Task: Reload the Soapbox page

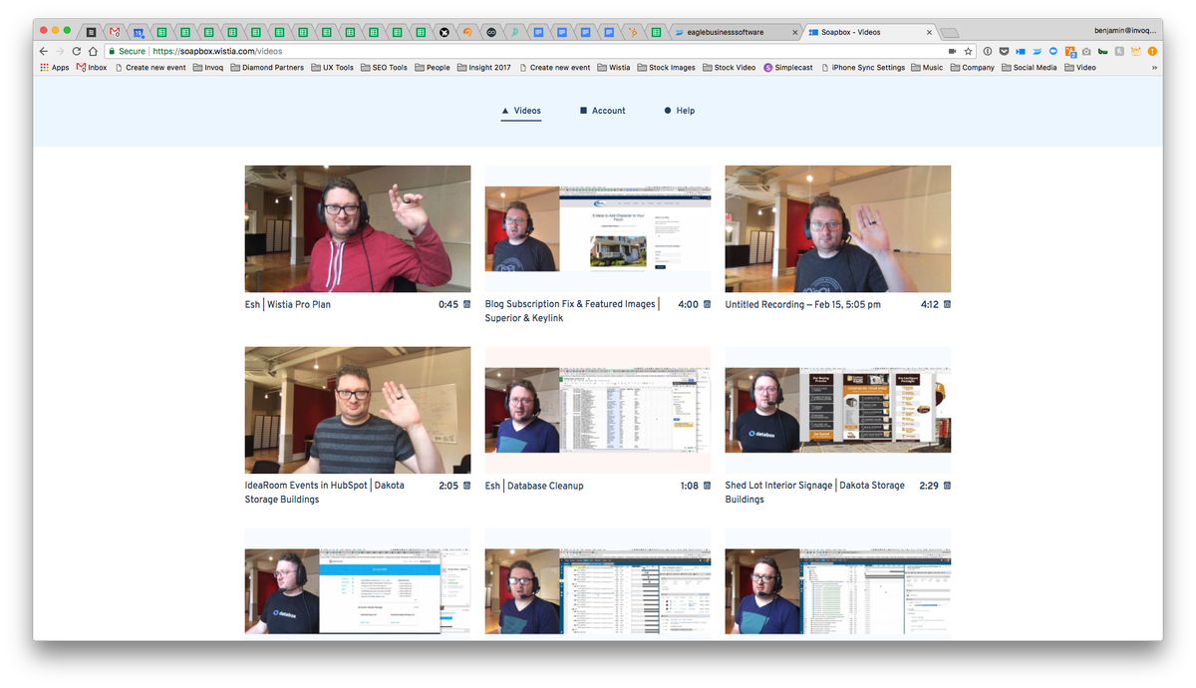Action: pos(77,51)
